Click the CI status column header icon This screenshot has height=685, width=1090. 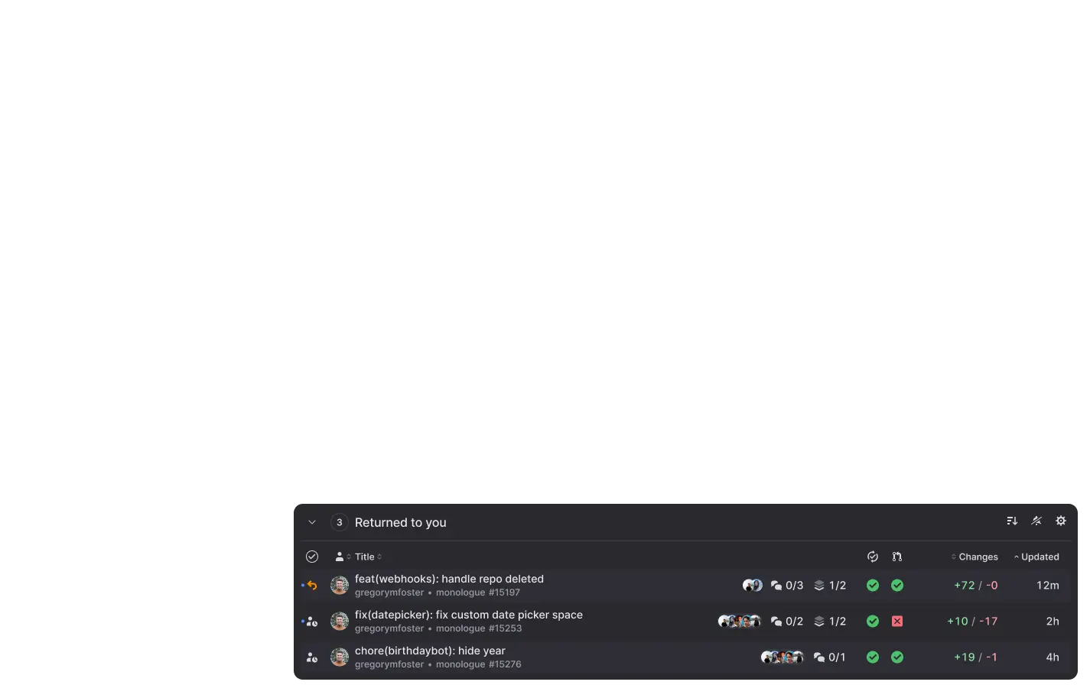(x=873, y=557)
